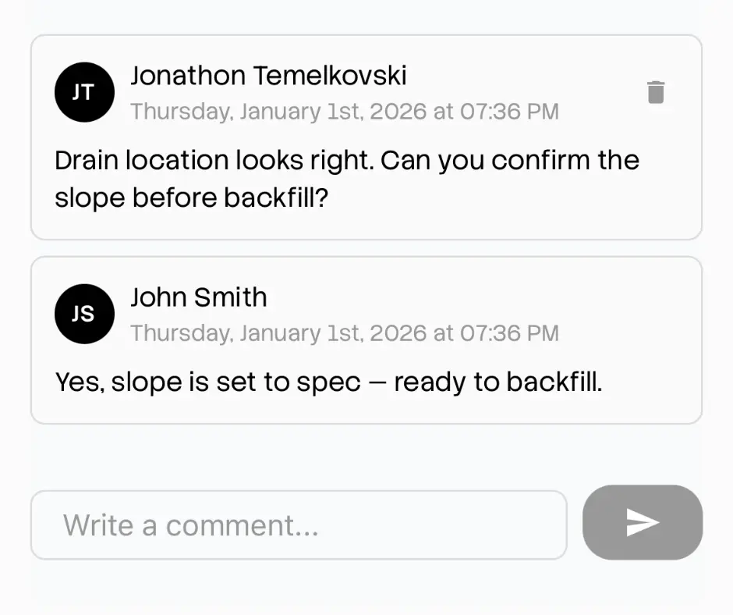733x615 pixels.
Task: Click "07:36 PM" in Jonathon's comment timestamp
Action: click(x=509, y=112)
